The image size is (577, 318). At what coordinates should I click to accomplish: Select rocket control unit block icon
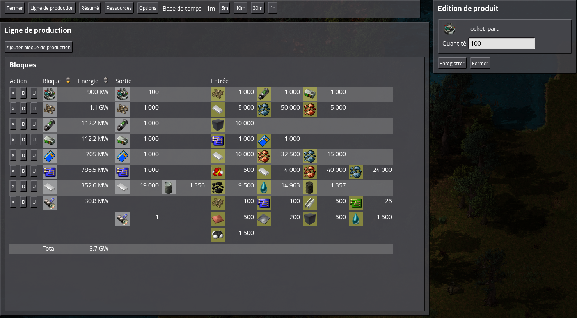pyautogui.click(x=50, y=141)
